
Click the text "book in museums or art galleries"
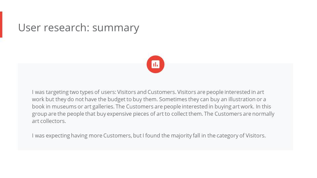click(x=73, y=106)
